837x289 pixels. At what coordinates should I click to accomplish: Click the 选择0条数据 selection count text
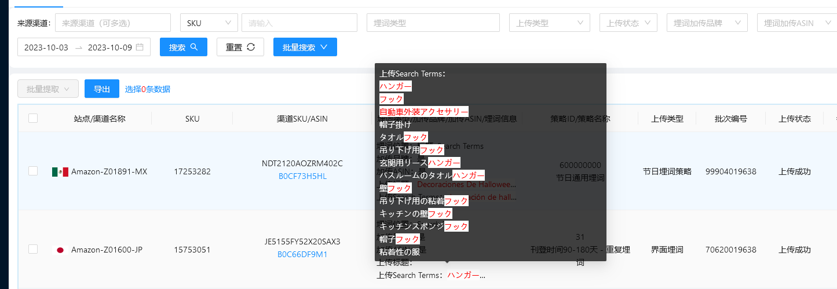pyautogui.click(x=148, y=89)
